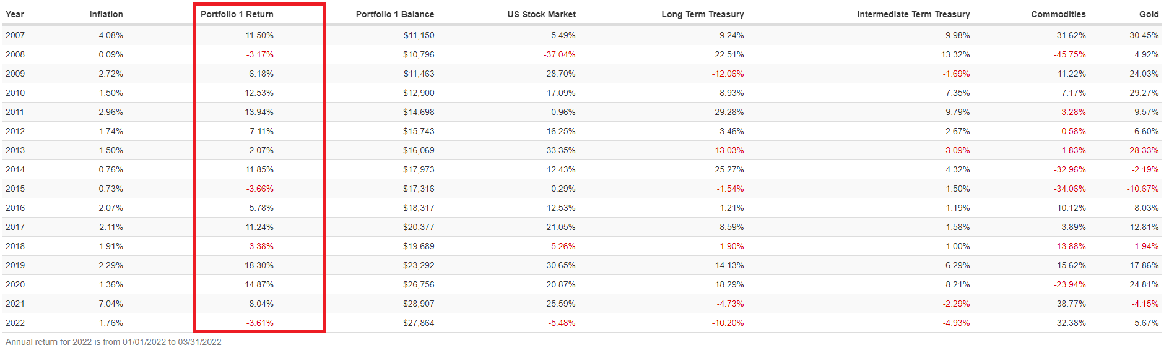Select the 2008 year row label
This screenshot has height=353, width=1169.
15,54
